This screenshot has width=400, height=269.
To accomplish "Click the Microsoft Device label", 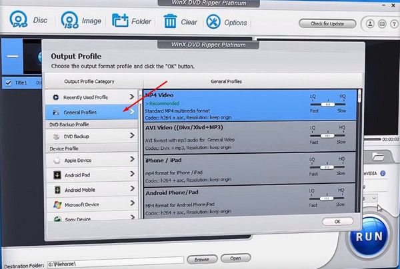I will [x=82, y=204].
